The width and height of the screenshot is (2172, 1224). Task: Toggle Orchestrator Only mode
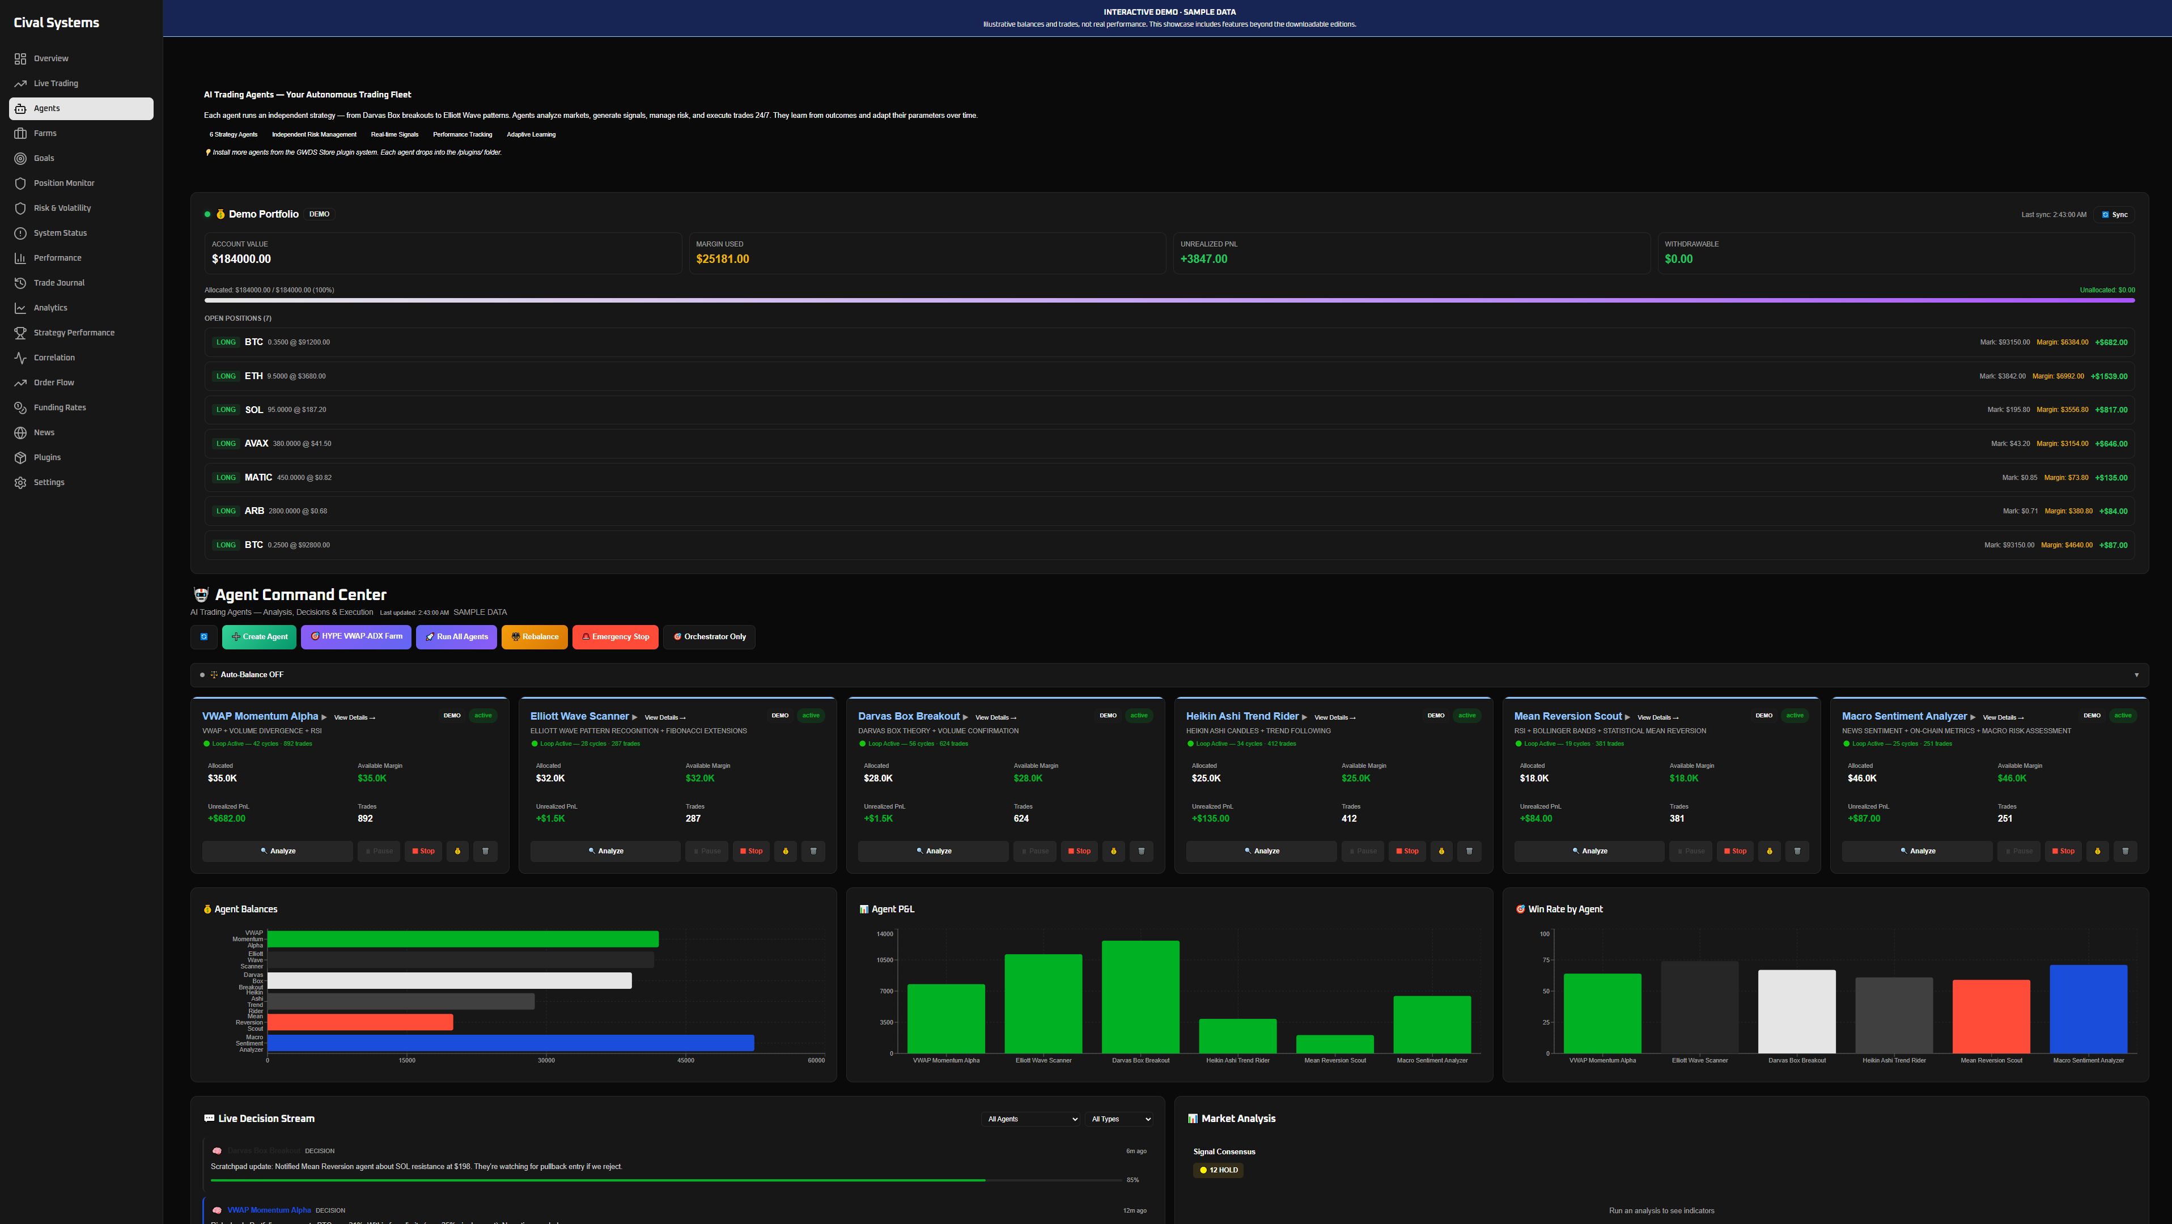(709, 636)
